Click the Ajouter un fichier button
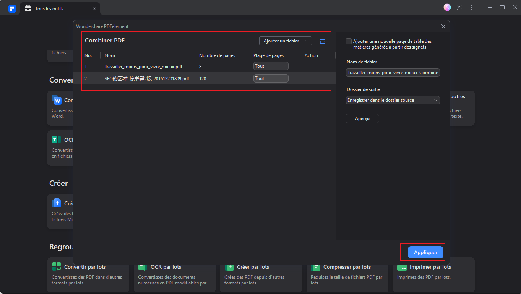This screenshot has width=521, height=294. click(x=281, y=41)
